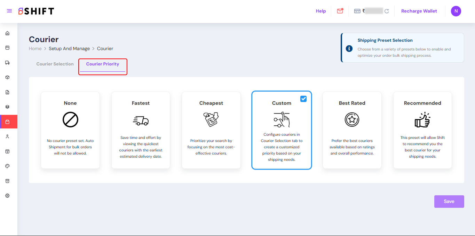Click the mail notifications icon
Screen dimensions: 475x236
tap(340, 11)
